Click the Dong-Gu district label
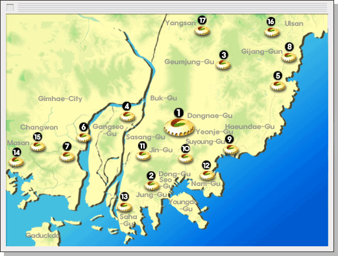338x256 pixels. click(x=175, y=174)
